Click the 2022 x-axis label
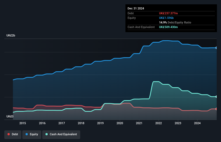The width and height of the screenshot is (221, 142). 159,123
